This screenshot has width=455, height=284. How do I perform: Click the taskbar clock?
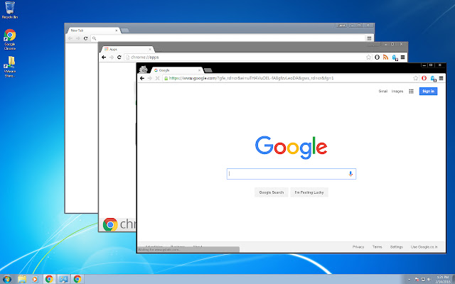[443, 279]
